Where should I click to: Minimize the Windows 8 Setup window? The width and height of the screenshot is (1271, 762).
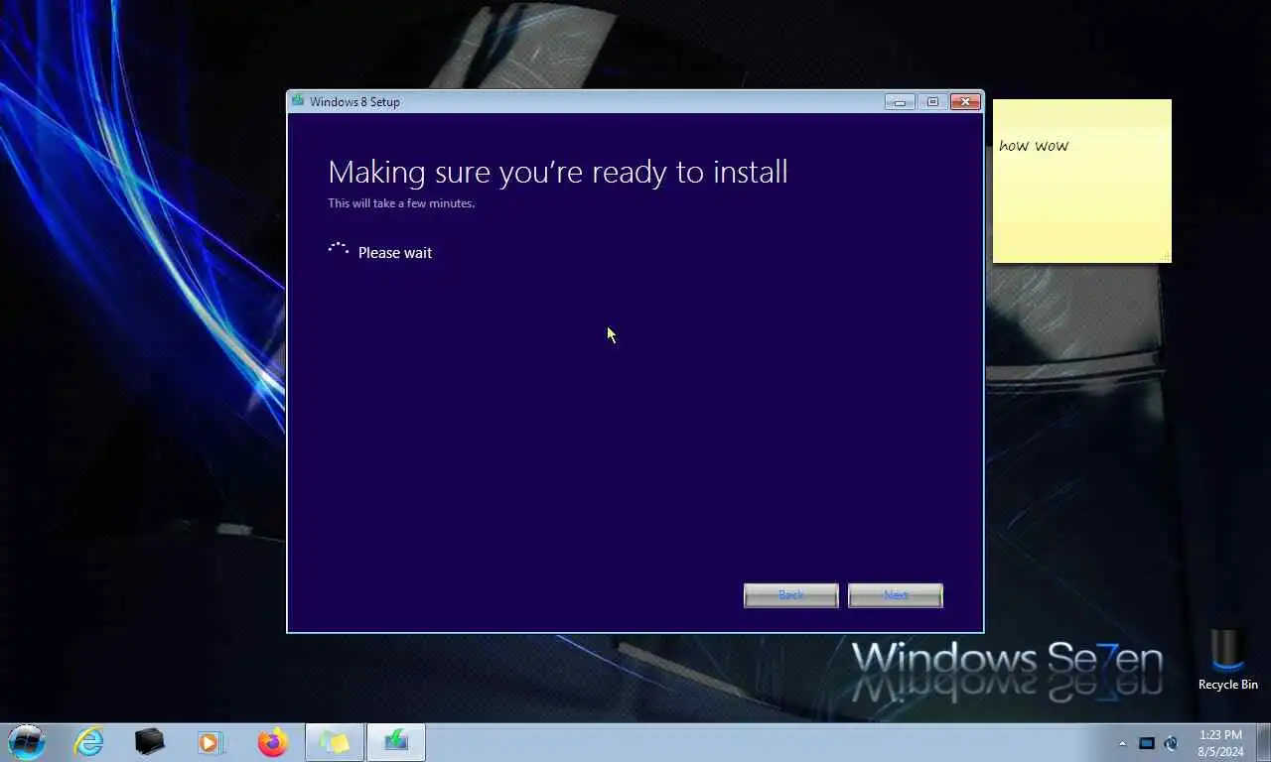click(x=900, y=101)
